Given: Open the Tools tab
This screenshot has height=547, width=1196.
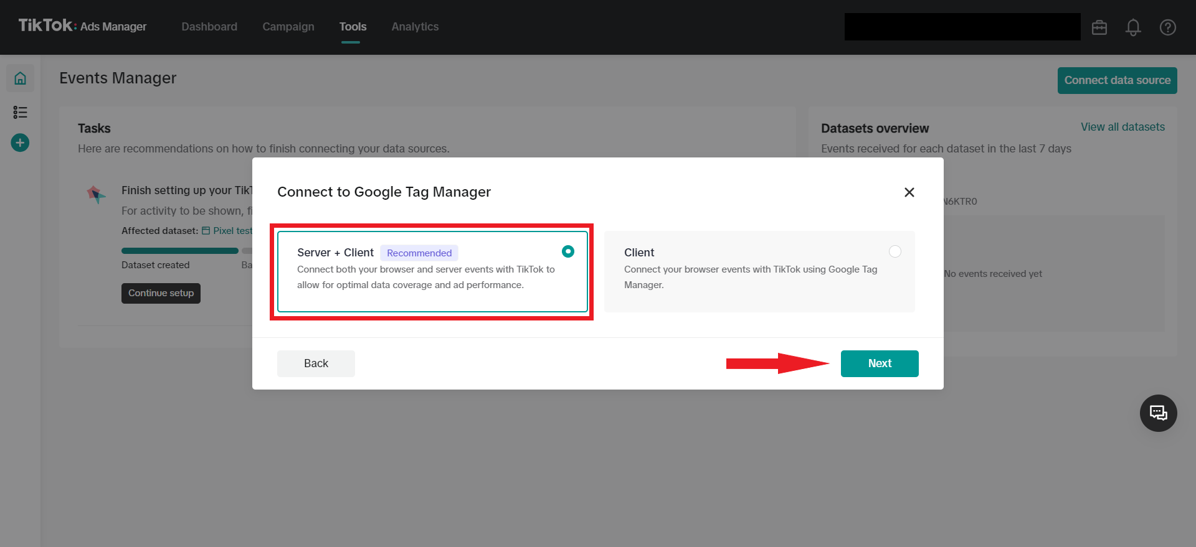Looking at the screenshot, I should tap(353, 27).
